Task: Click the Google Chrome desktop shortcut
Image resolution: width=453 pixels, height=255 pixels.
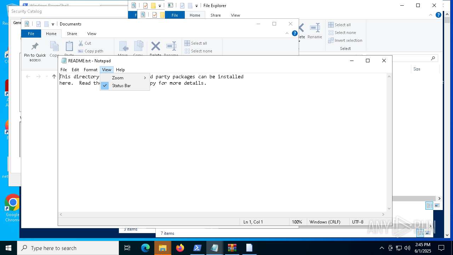Action: (x=13, y=208)
